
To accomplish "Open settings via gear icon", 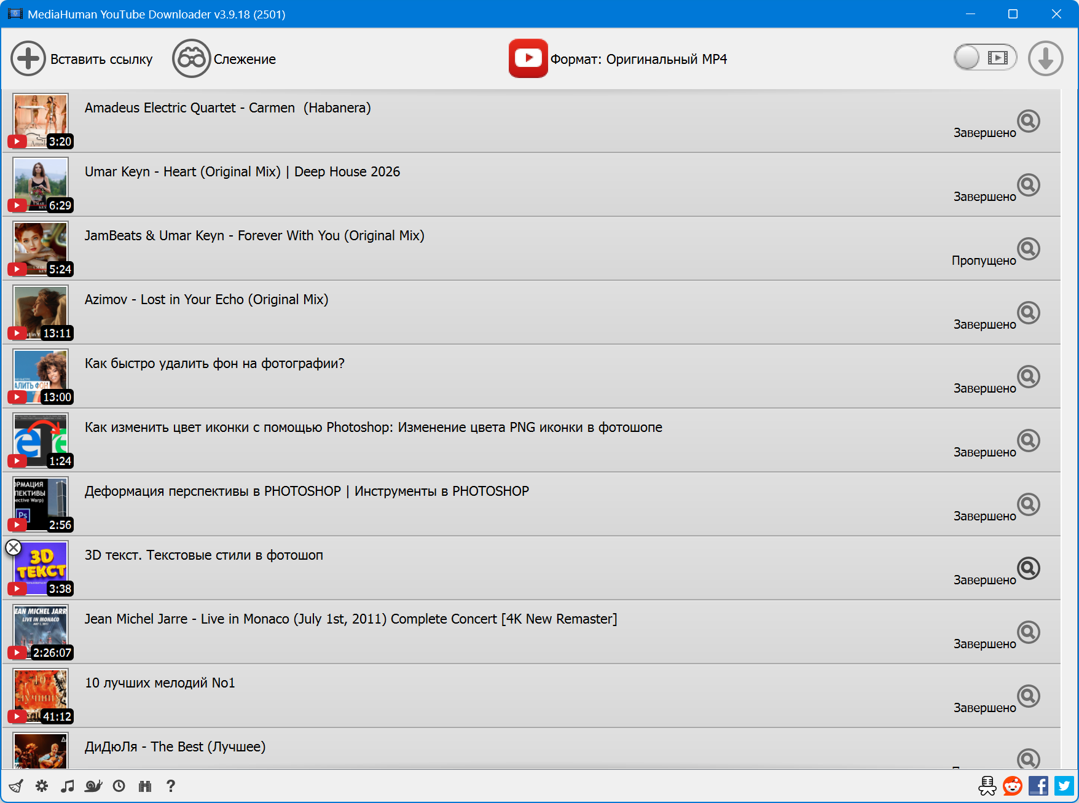I will 42,786.
